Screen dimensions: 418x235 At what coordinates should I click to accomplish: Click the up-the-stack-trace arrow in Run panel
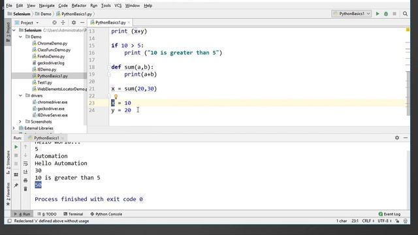25,147
